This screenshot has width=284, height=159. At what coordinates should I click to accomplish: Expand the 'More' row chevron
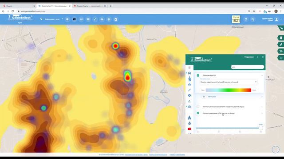(262, 97)
